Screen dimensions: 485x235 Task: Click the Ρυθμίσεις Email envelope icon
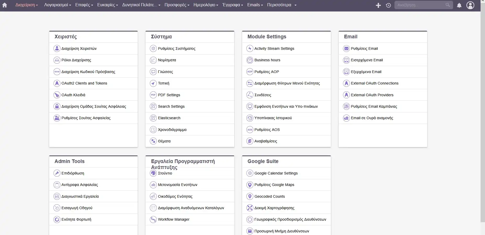click(346, 49)
